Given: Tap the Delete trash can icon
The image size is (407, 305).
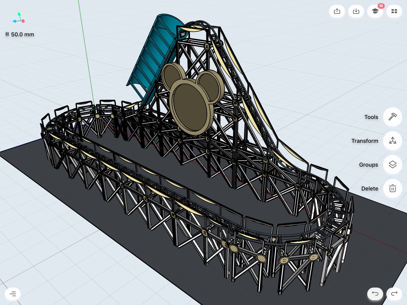Looking at the screenshot, I should pos(393,188).
